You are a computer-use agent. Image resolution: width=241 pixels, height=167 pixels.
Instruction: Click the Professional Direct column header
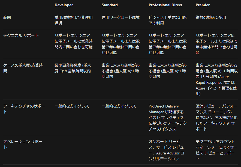point(165,5)
